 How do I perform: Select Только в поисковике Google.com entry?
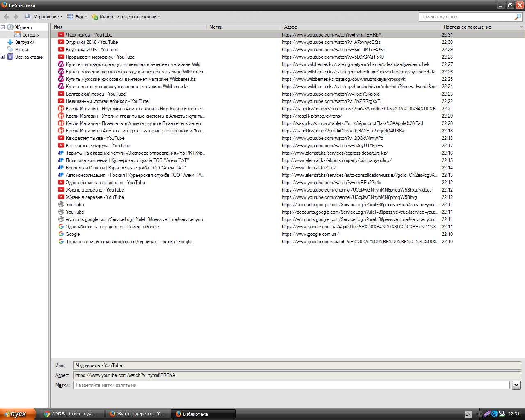[x=288, y=242]
